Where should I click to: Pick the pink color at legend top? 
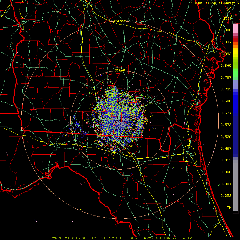point(235,28)
